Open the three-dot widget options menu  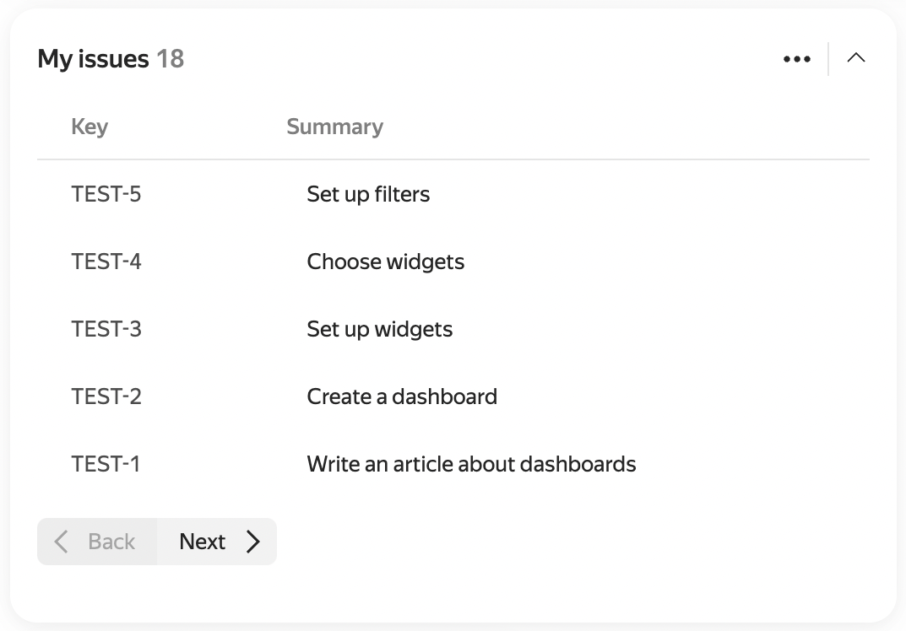(797, 59)
